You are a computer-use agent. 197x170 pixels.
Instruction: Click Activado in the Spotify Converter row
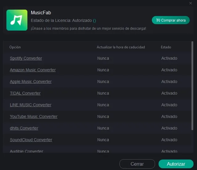pyautogui.click(x=169, y=58)
